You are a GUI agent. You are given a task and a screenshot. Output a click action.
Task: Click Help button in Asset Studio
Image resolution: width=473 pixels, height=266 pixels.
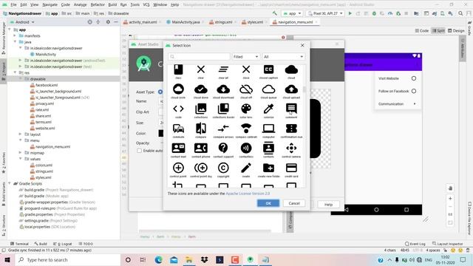click(328, 205)
